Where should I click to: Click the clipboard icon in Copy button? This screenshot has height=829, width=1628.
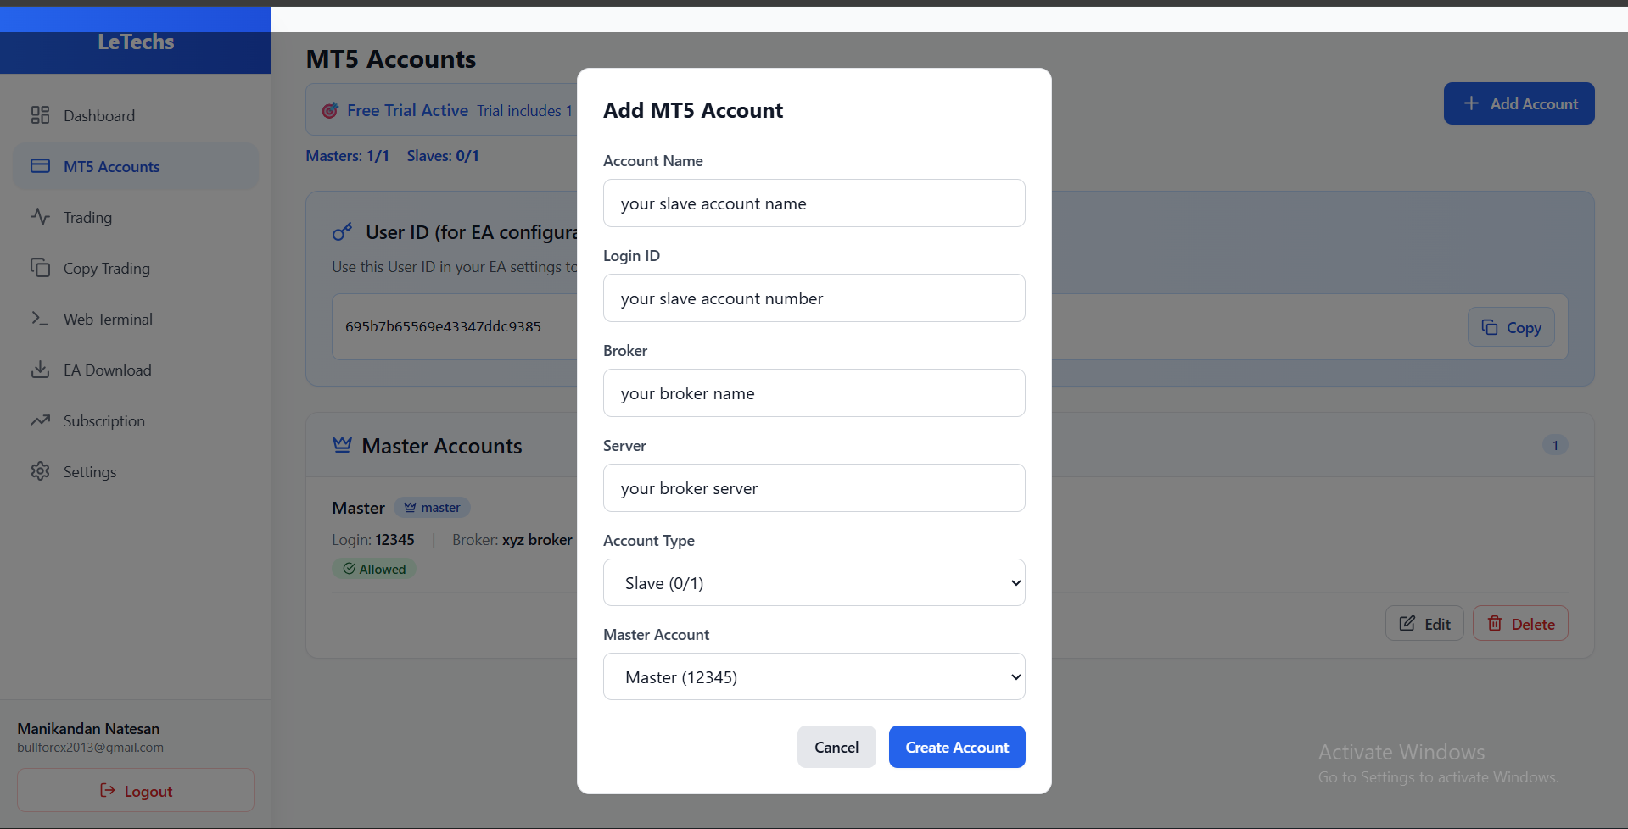[1490, 327]
